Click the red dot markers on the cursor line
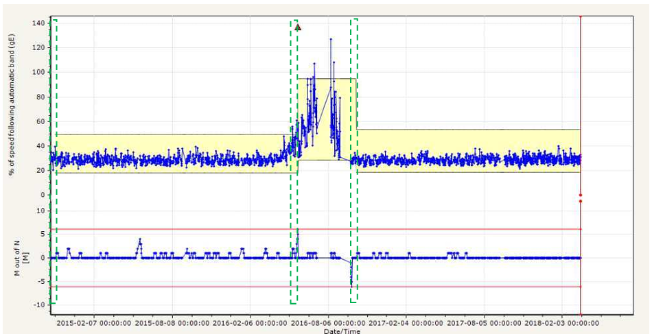This screenshot has height=334, width=652. click(x=581, y=198)
